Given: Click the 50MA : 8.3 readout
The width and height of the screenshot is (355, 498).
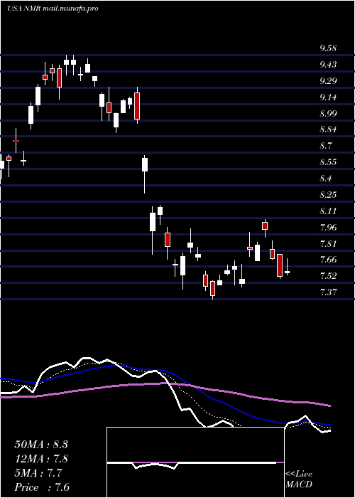Looking at the screenshot, I should [41, 445].
